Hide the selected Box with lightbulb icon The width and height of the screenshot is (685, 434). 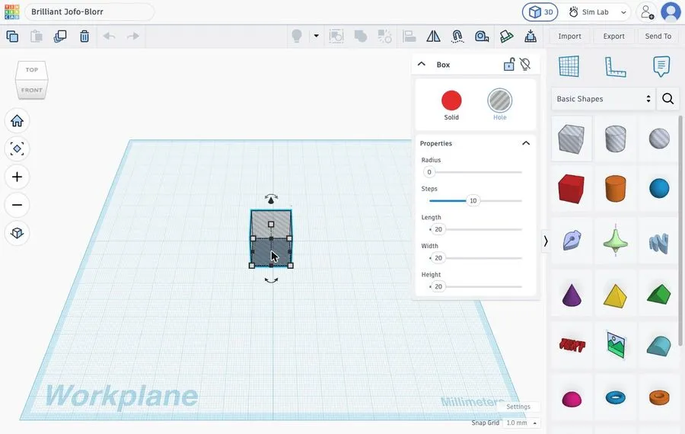(525, 64)
